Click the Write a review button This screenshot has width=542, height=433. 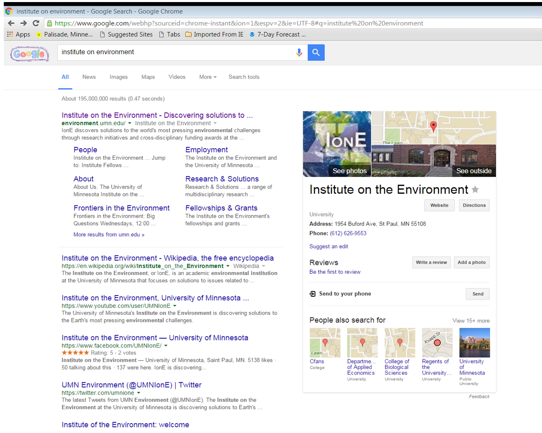point(431,263)
